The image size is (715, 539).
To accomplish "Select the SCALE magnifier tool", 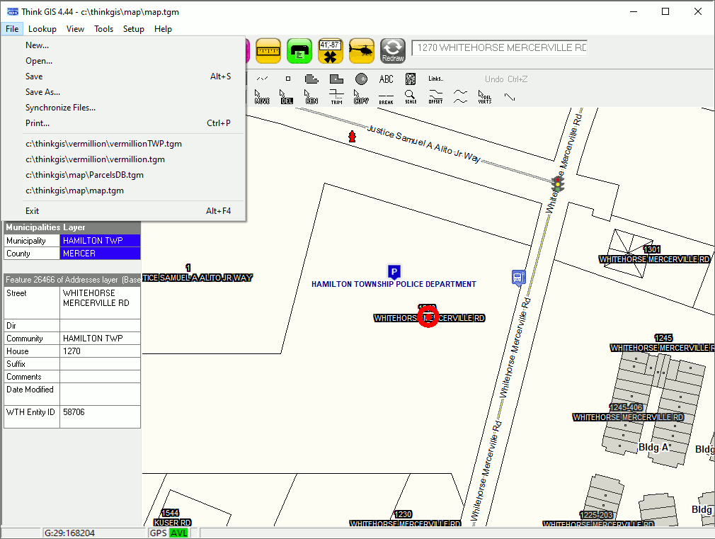I will [411, 97].
